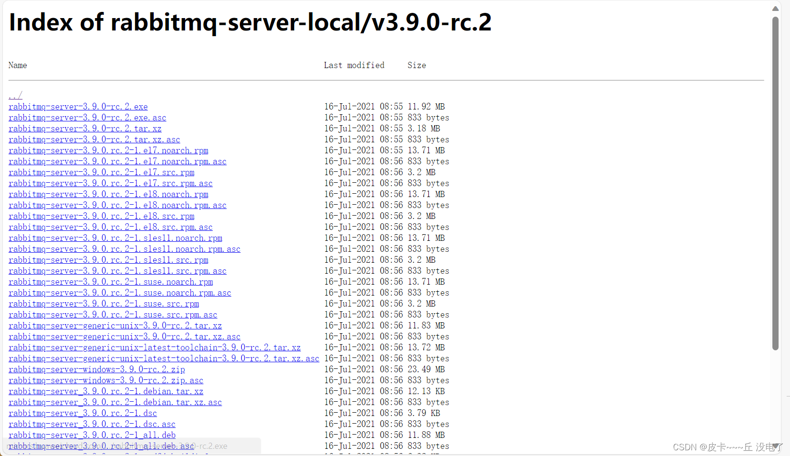Image resolution: width=790 pixels, height=456 pixels.
Task: Download the el8.noarch.rpm package
Action: click(108, 194)
